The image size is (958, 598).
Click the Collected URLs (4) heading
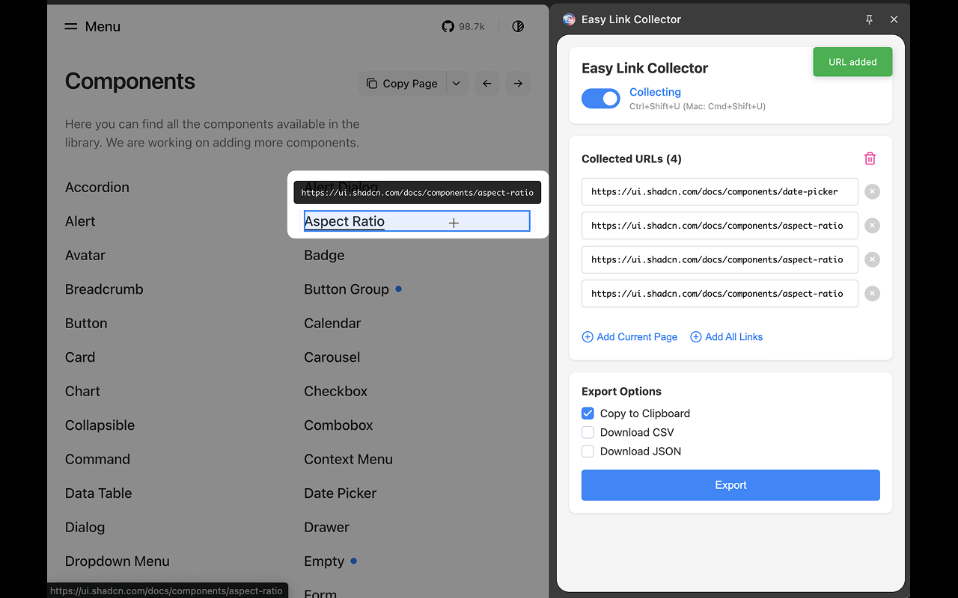[632, 158]
